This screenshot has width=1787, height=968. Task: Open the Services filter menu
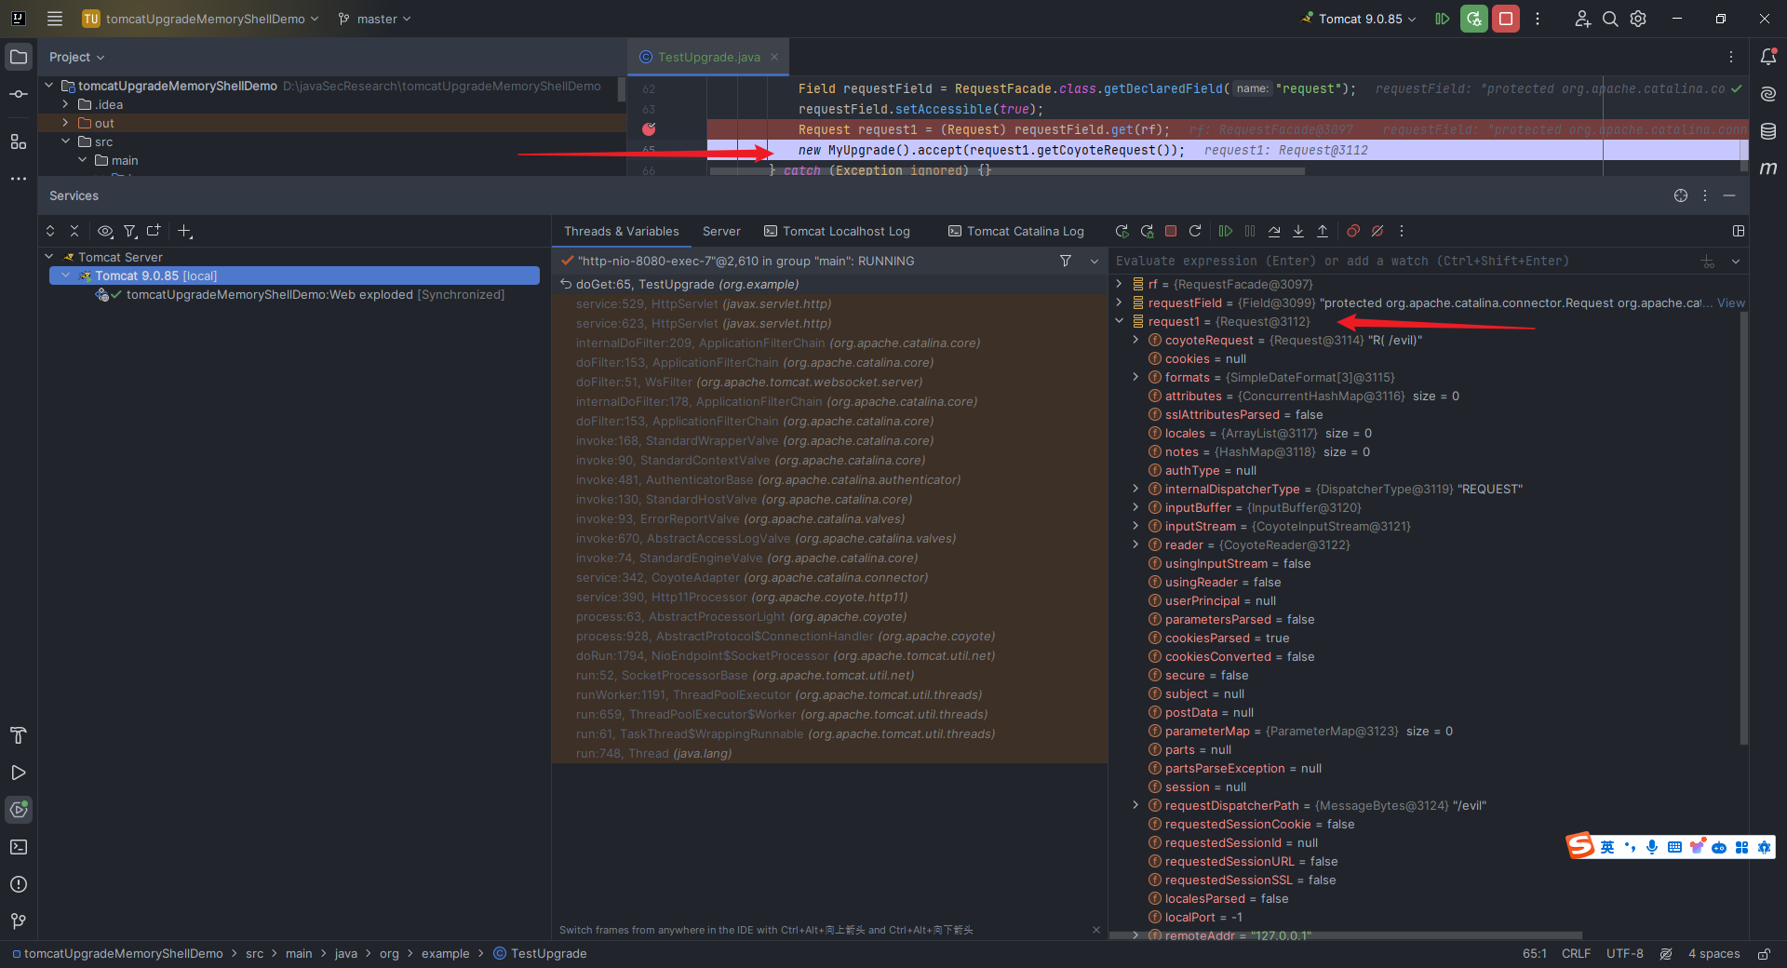(x=130, y=231)
